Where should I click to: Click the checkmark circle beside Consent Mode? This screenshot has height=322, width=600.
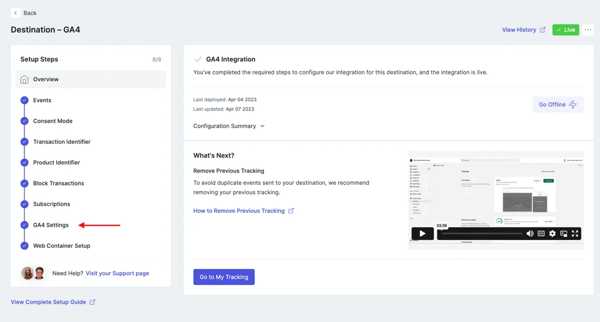(24, 121)
